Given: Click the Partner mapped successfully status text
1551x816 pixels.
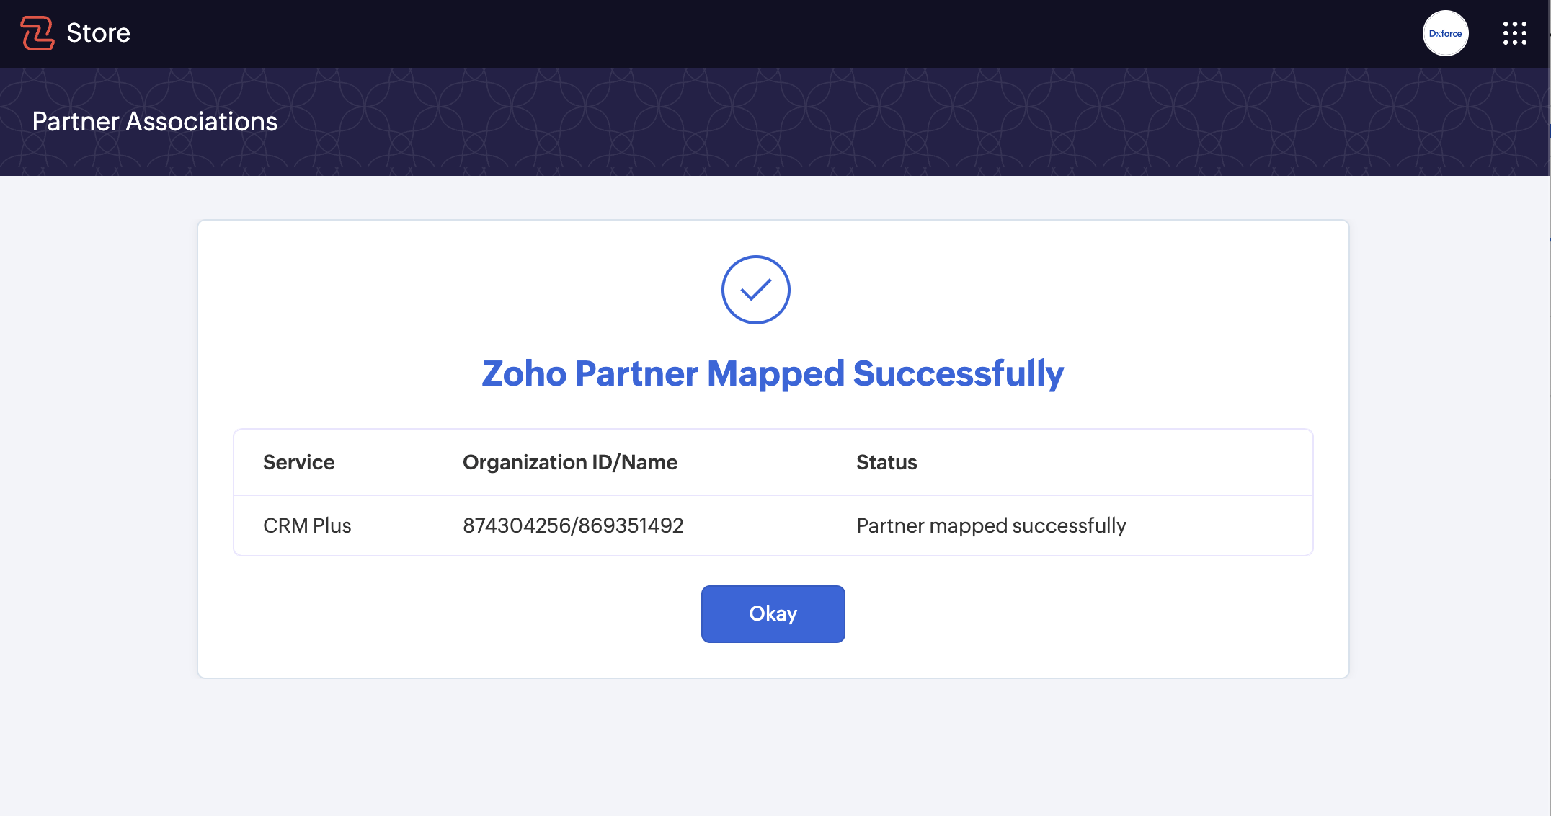Looking at the screenshot, I should tap(991, 525).
